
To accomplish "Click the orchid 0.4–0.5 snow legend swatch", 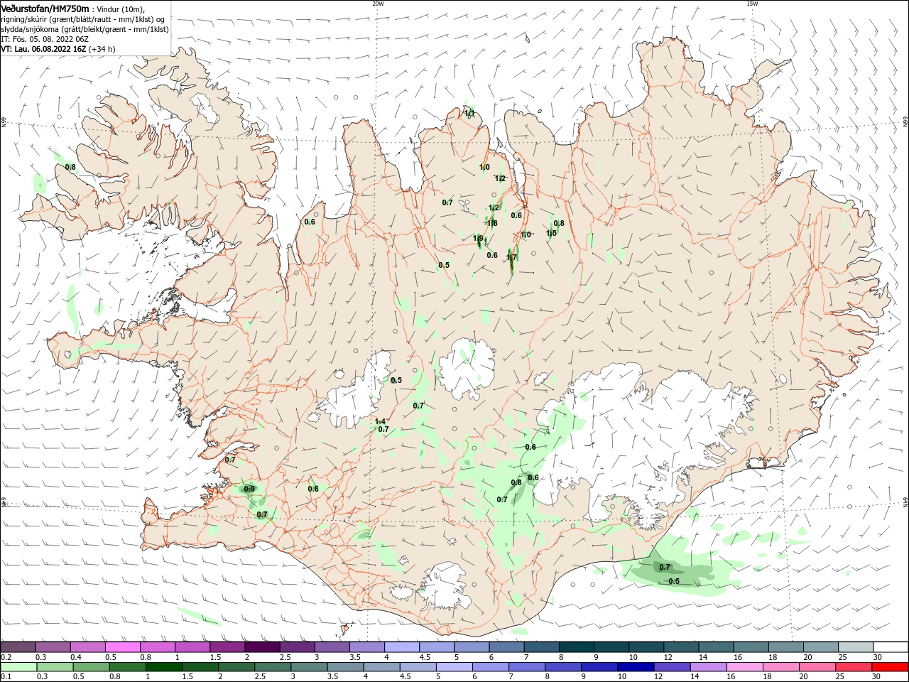I will 88,647.
